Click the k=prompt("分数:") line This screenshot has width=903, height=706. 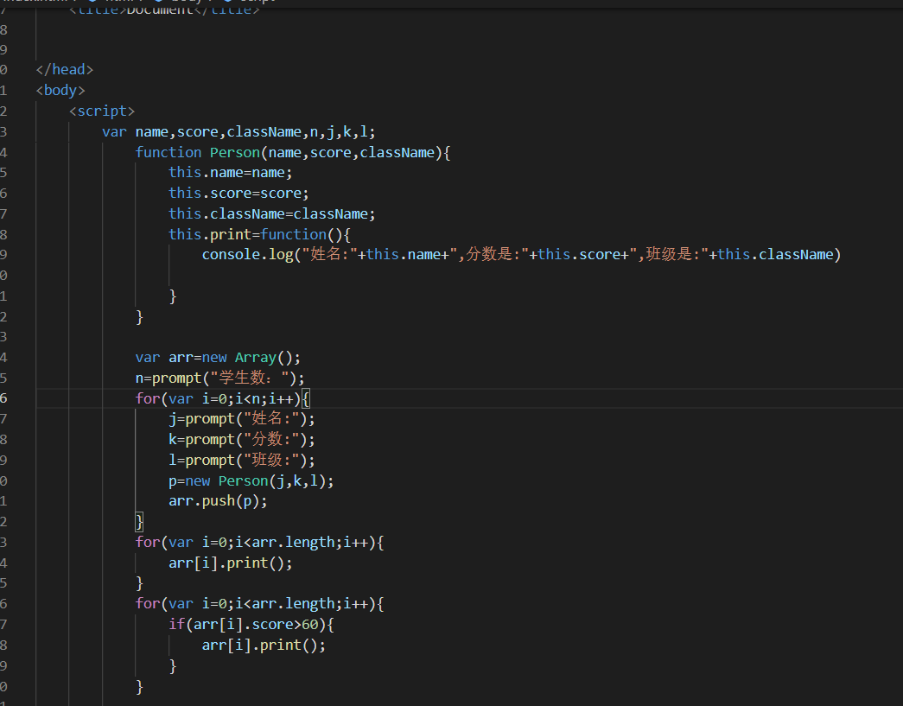point(242,439)
